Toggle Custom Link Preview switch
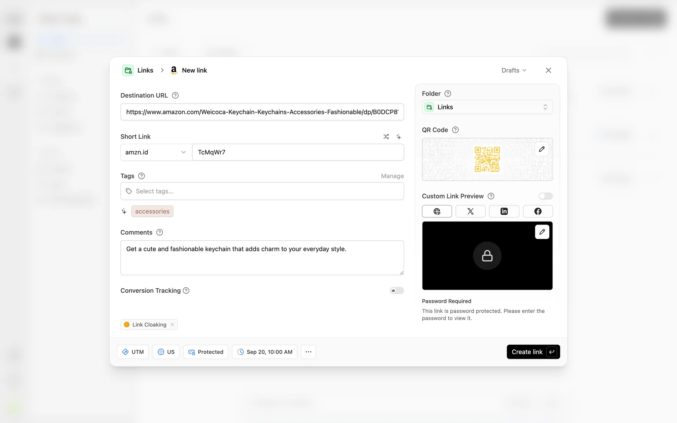The image size is (677, 423). [545, 196]
